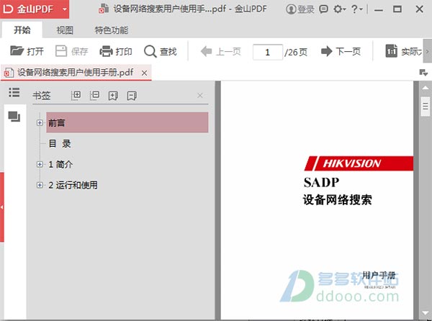Image resolution: width=432 pixels, height=321 pixels.
Task: Select the 前言 bookmark
Action: coord(127,122)
